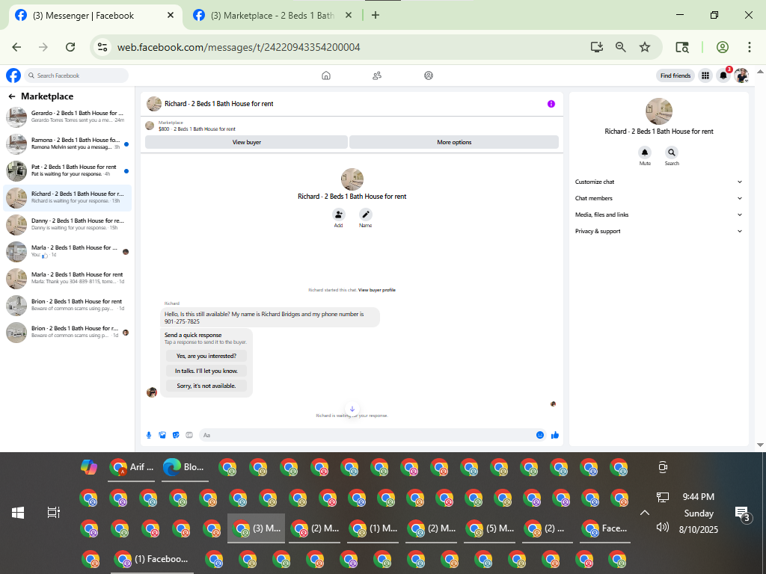Click the Facebook logo home icon
This screenshot has width=766, height=574.
[x=13, y=75]
